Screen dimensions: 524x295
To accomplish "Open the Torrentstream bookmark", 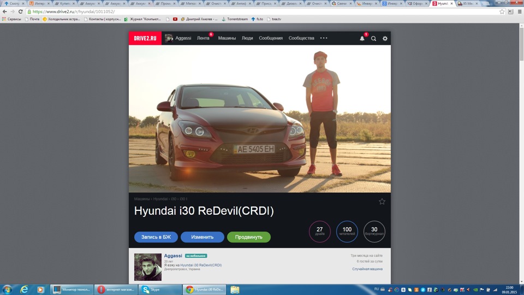I will 235,19.
